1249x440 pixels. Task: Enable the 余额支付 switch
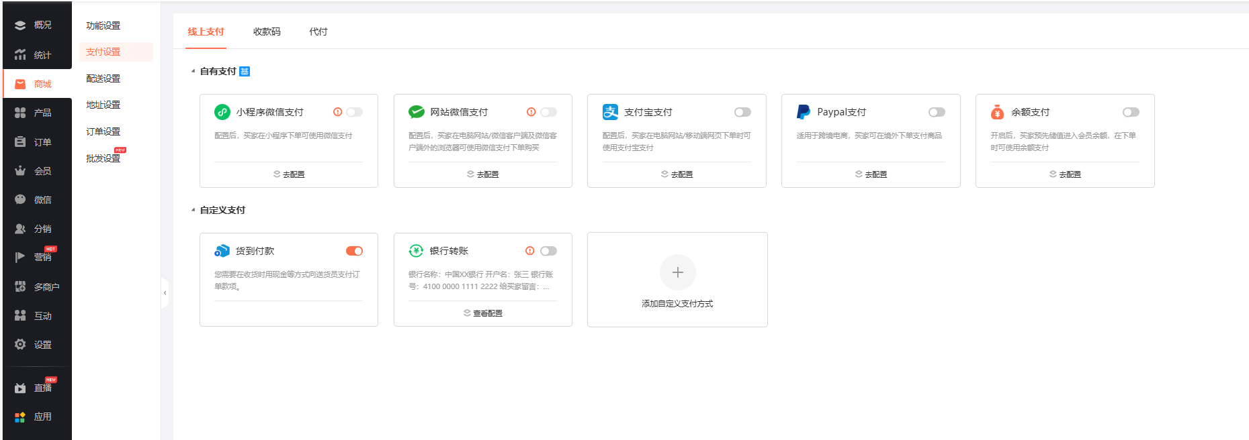point(1131,112)
